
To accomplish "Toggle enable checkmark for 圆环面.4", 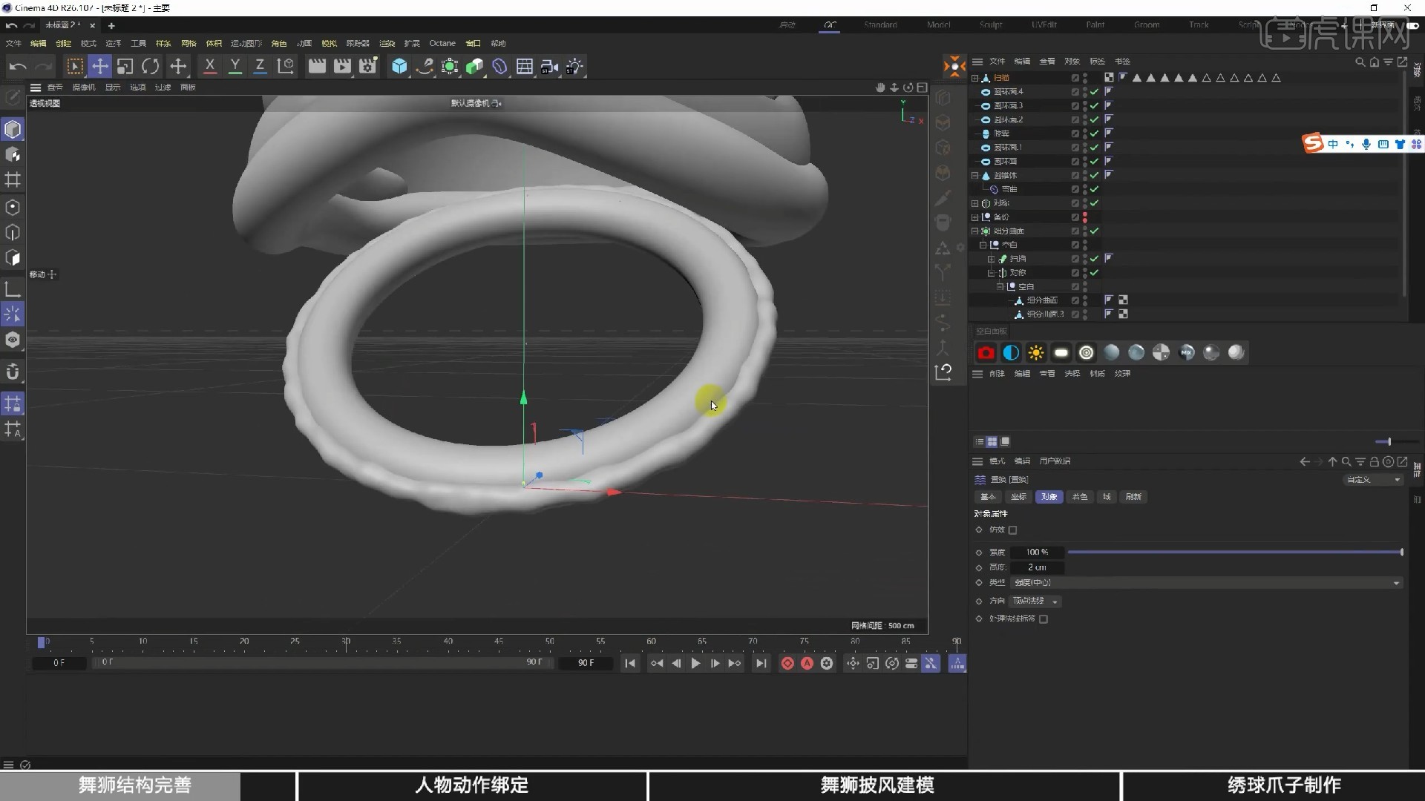I will point(1094,92).
